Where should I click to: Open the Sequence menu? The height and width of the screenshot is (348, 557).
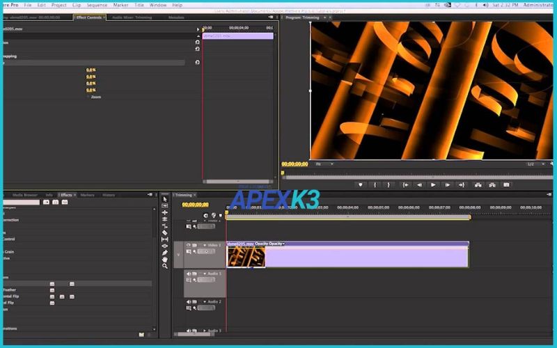tap(97, 5)
